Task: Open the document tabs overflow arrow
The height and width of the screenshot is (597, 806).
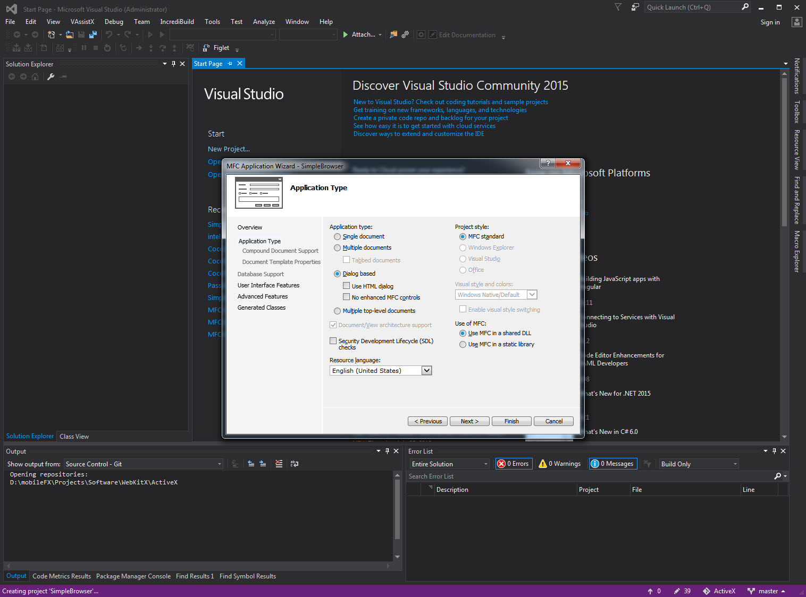Action: [785, 64]
